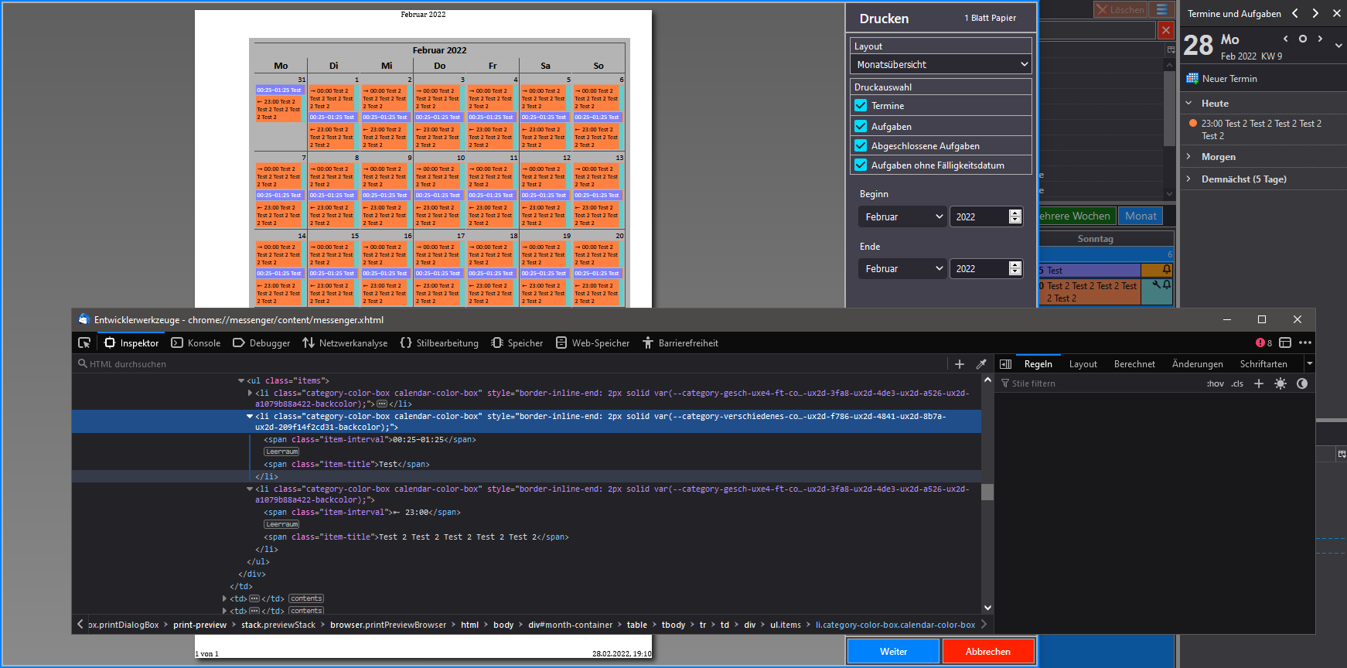Toggle the .cls class panel
The height and width of the screenshot is (668, 1347).
(1237, 383)
